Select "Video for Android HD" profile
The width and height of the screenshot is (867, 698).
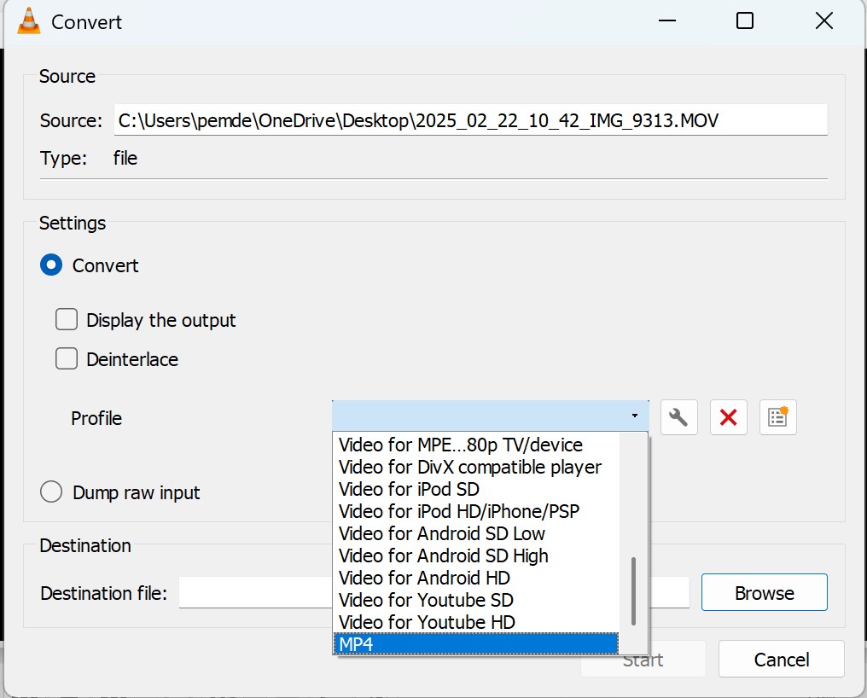422,578
